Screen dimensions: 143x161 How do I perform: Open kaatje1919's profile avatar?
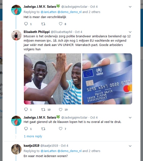[x=16, y=149]
